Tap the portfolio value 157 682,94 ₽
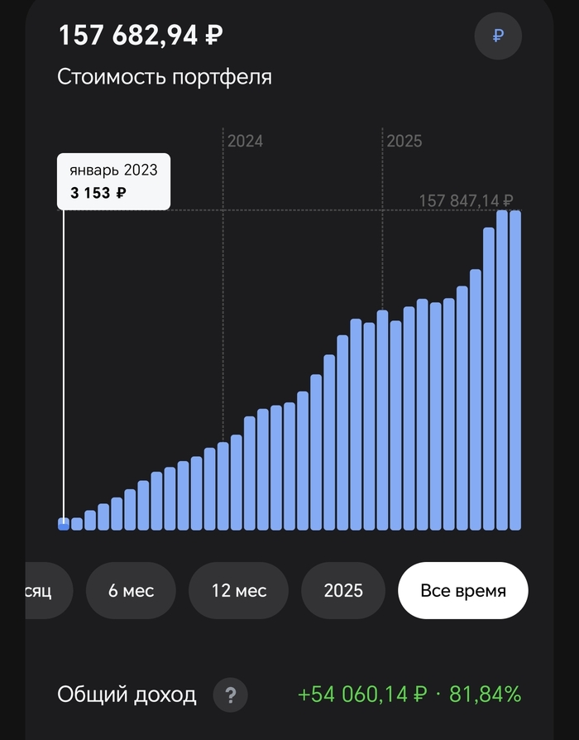 tap(141, 36)
